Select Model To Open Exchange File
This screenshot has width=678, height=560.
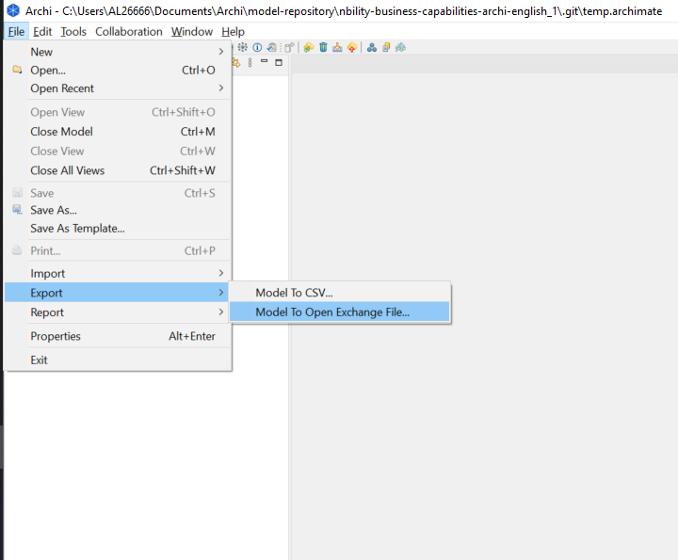332,312
